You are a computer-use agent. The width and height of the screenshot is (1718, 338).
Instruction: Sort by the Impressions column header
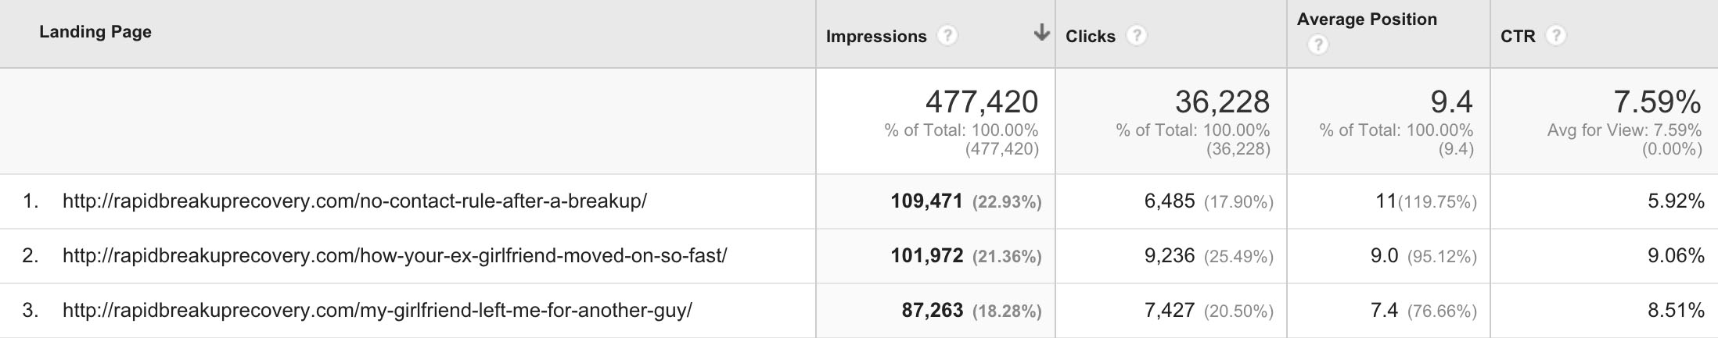pyautogui.click(x=876, y=36)
